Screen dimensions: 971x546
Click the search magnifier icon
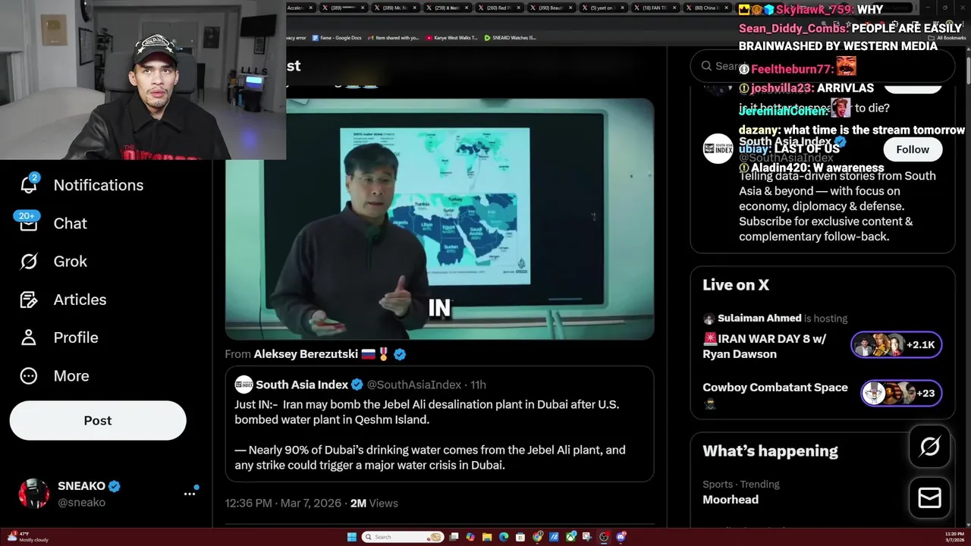click(x=706, y=66)
